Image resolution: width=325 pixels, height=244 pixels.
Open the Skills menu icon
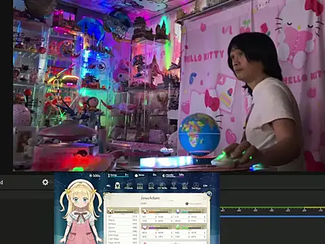pyautogui.click(x=151, y=186)
